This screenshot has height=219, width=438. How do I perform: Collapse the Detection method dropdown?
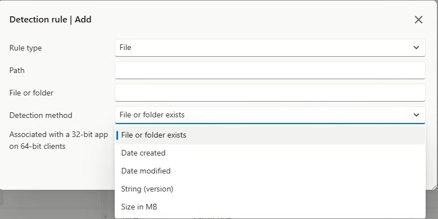click(270, 115)
